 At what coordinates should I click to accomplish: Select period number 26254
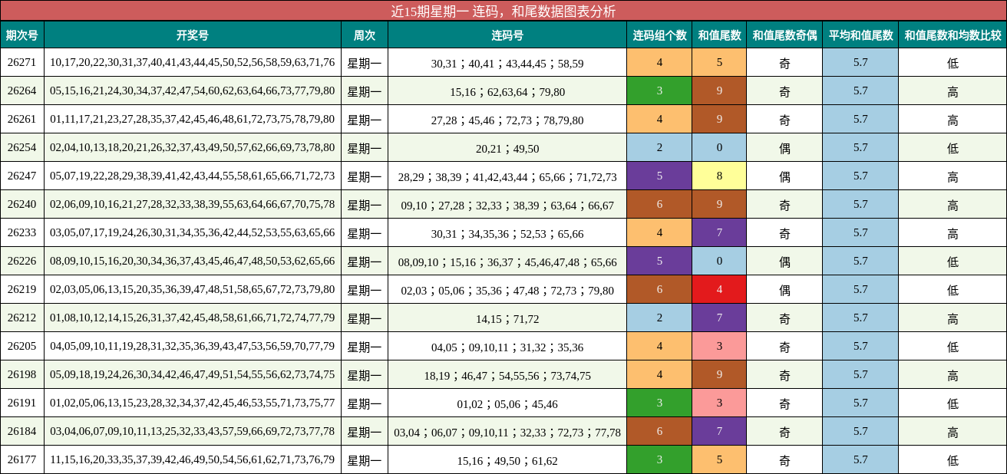[x=22, y=147]
